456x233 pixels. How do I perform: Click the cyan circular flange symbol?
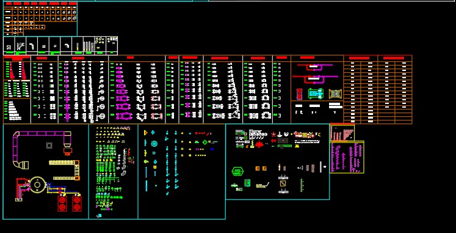pyautogui.click(x=154, y=144)
